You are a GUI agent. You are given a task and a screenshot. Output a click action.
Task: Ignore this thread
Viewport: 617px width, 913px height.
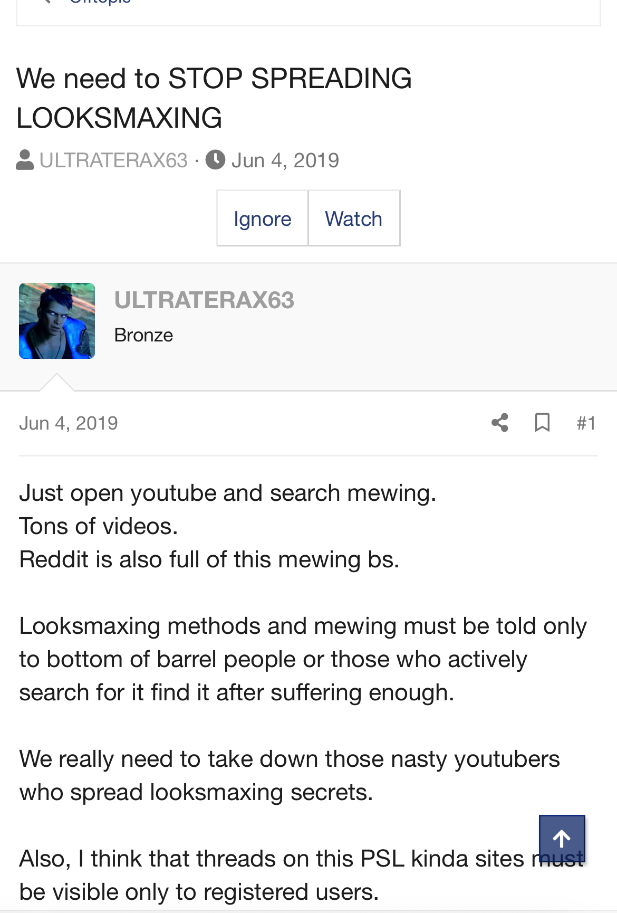(262, 218)
